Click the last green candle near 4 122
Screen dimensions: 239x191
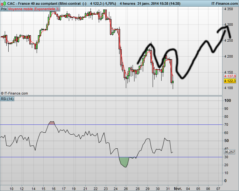pyautogui.click(x=173, y=82)
